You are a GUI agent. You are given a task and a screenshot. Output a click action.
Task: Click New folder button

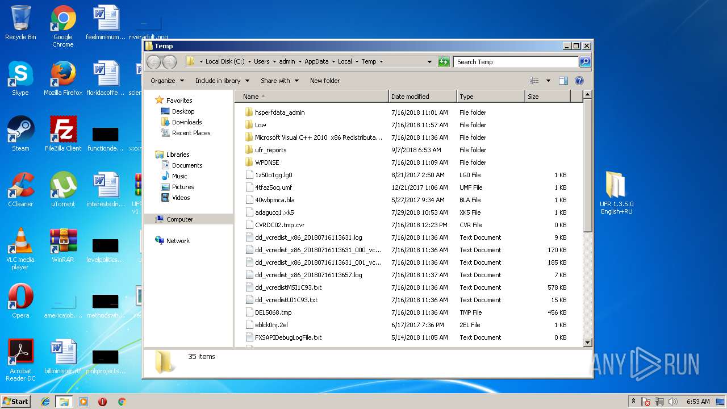click(x=325, y=81)
